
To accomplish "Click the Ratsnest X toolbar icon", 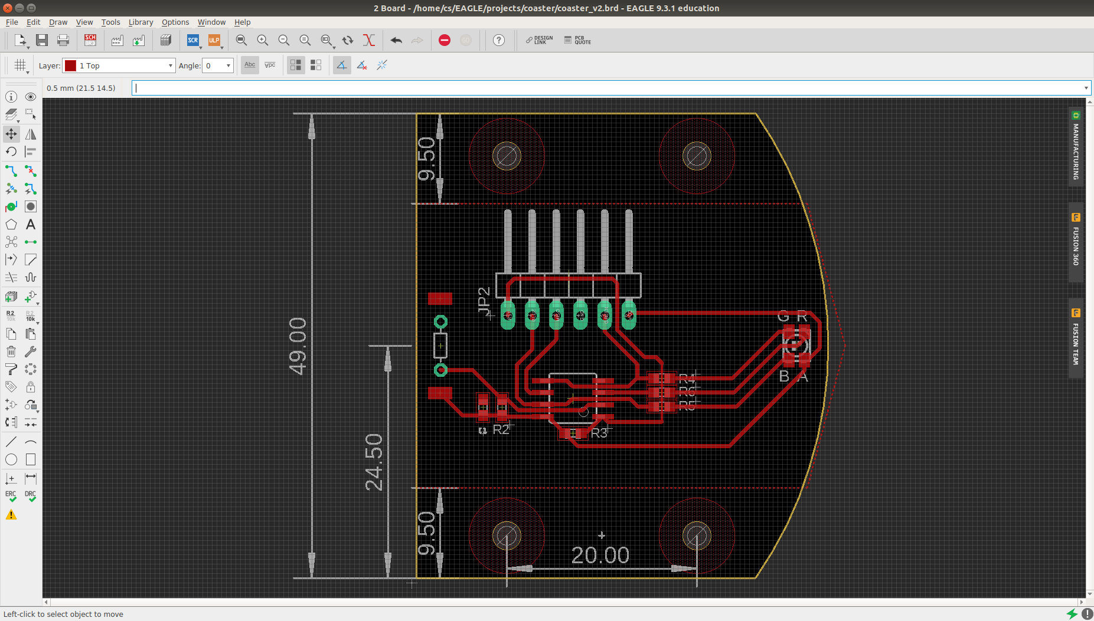I will pos(369,40).
